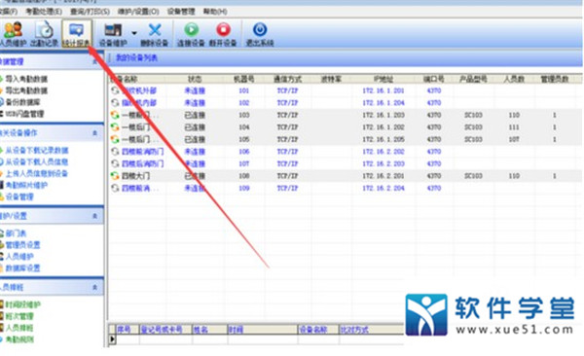Click status icon of 四楼前消防门 row

[x=115, y=152]
